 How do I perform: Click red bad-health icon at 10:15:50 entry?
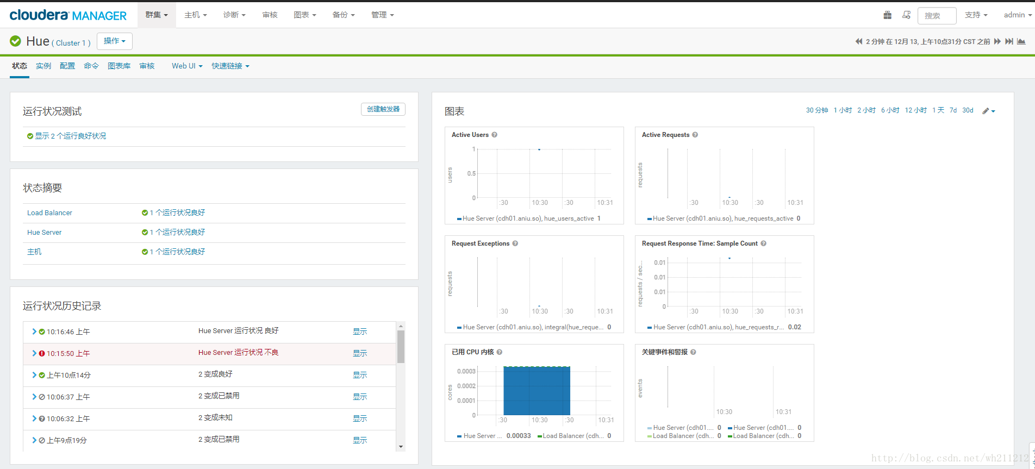42,353
